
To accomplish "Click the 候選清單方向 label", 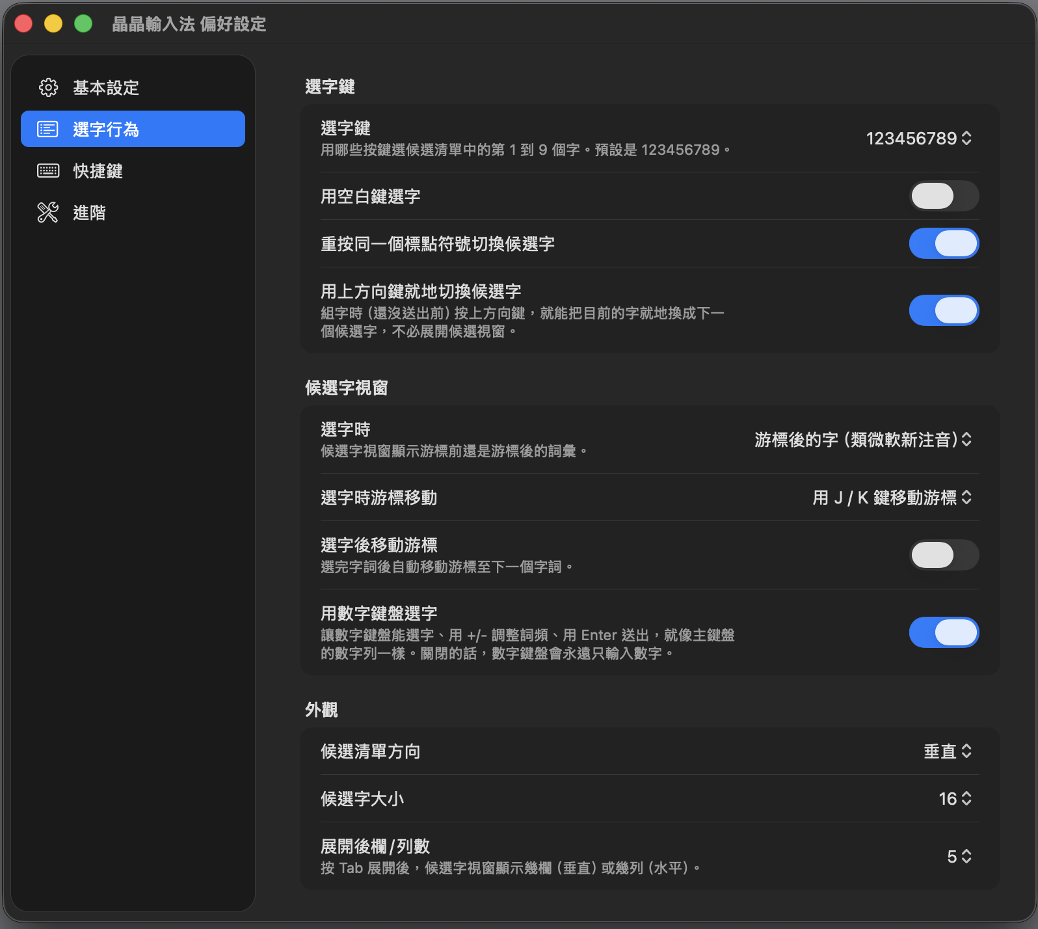I will (371, 752).
